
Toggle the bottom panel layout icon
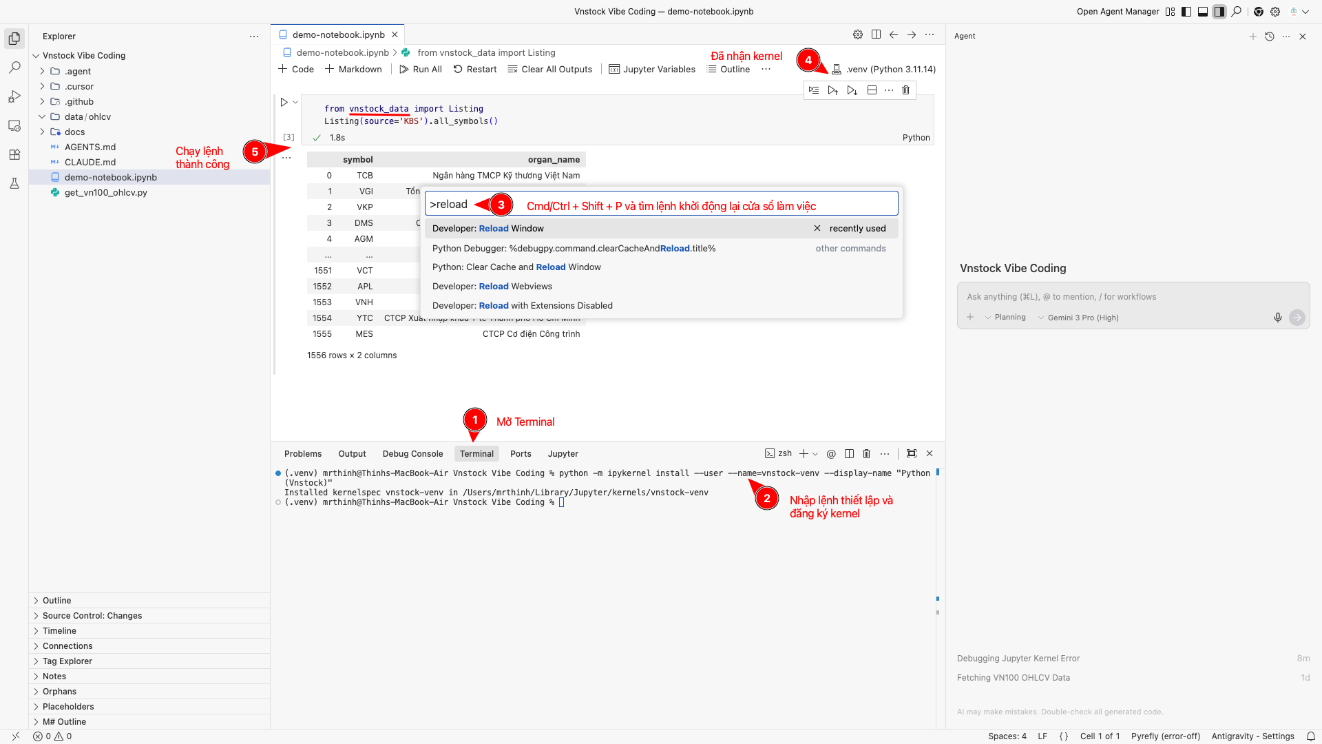(x=1203, y=12)
